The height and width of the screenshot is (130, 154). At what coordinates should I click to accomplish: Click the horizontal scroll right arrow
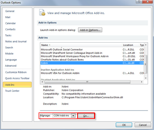142,82
